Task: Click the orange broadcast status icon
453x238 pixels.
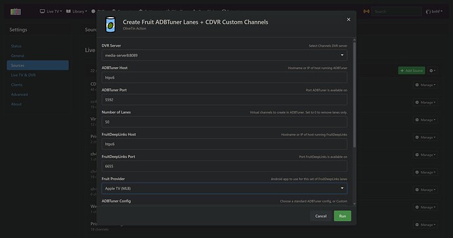Action: (366, 11)
